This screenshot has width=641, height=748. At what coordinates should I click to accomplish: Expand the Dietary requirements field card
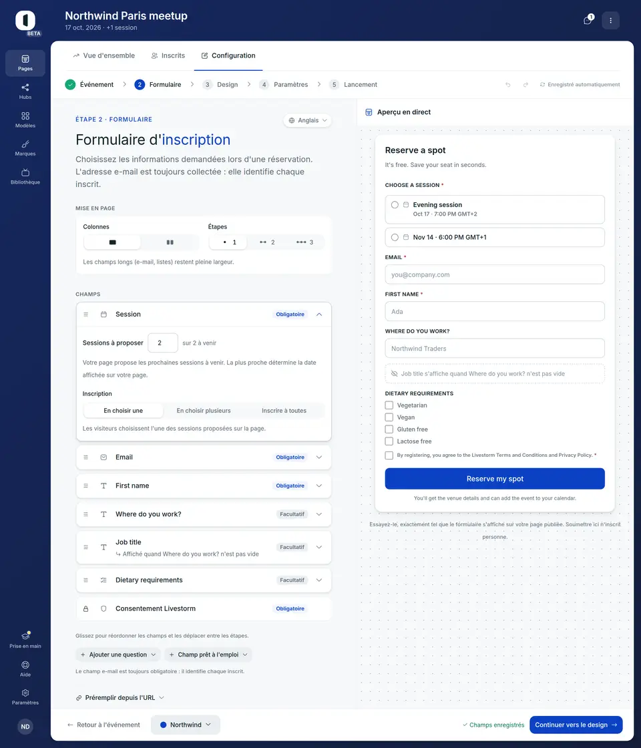(x=319, y=580)
